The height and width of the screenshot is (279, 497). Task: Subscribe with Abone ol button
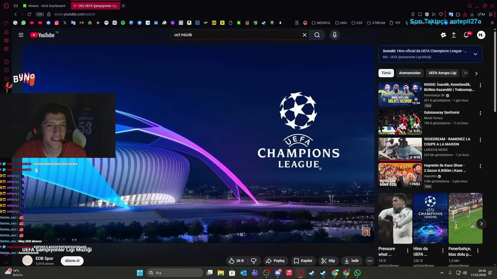(72, 261)
